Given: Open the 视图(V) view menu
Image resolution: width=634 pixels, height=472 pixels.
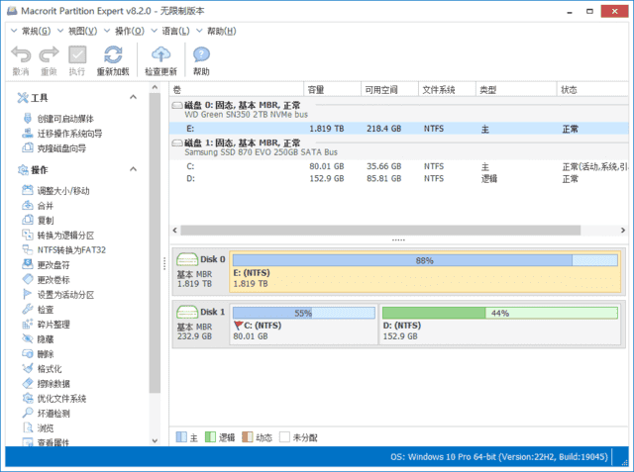Looking at the screenshot, I should 74,31.
